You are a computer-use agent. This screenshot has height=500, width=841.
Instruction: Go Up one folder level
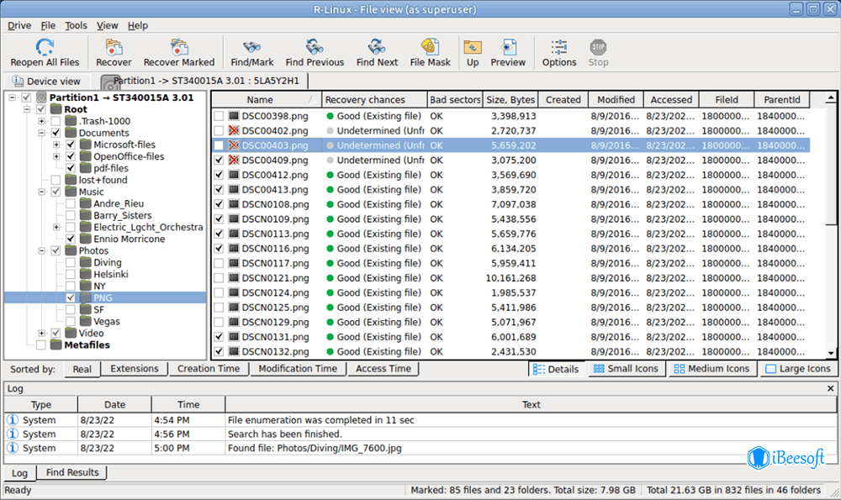coord(473,47)
